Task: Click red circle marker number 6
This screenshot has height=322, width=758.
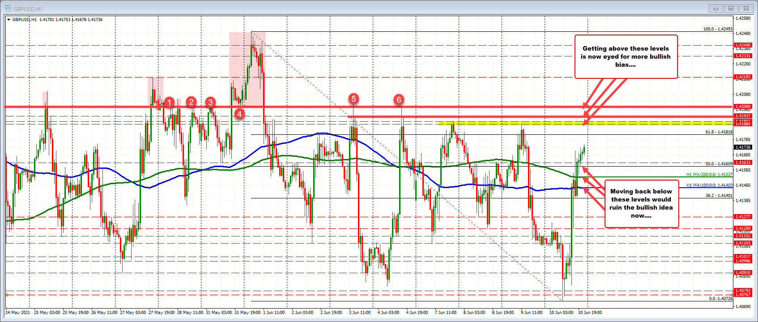Action: click(x=399, y=99)
